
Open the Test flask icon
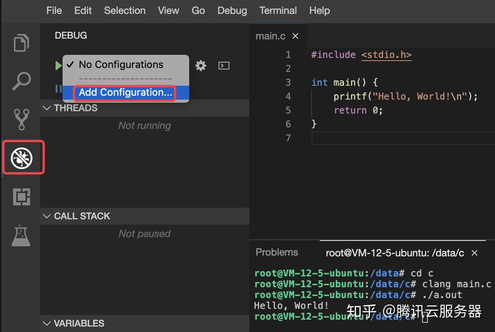21,235
